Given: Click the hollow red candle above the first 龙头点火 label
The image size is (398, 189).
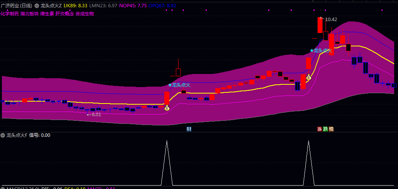Looking at the screenshot, I should coord(178,72).
